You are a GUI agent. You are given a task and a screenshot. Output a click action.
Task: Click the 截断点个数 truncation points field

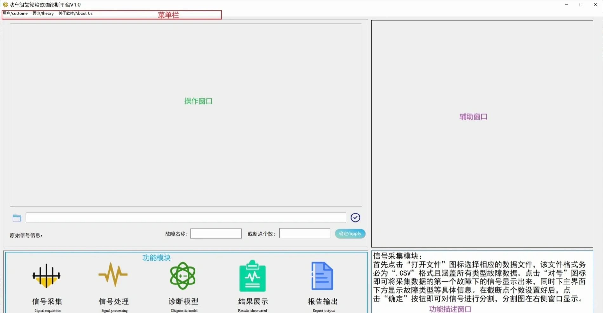(304, 233)
